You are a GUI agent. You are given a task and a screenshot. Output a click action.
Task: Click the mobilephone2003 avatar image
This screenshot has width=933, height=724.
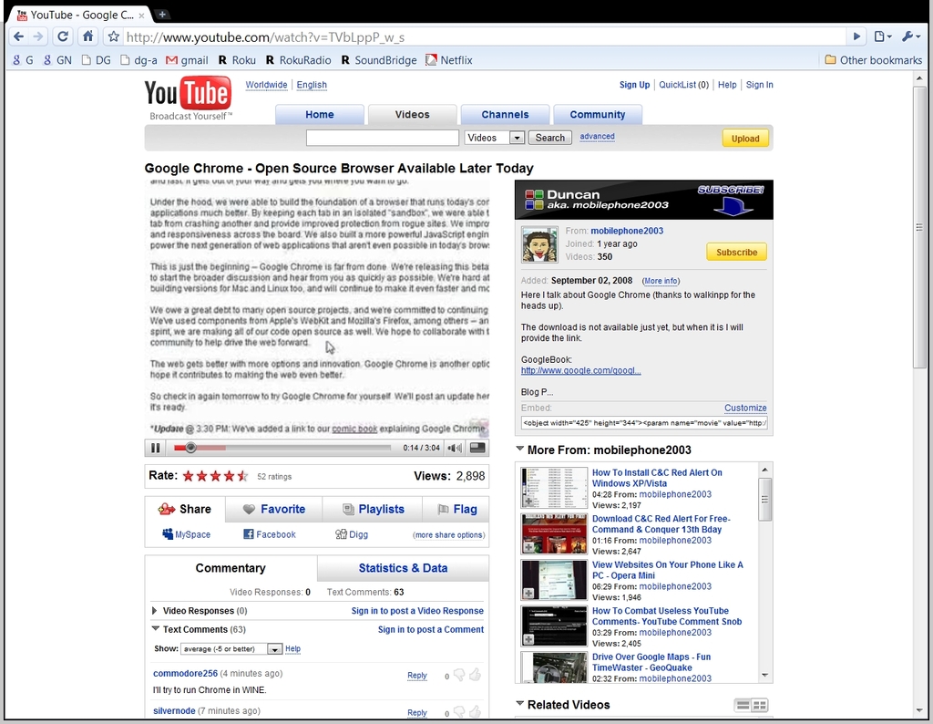pyautogui.click(x=539, y=244)
